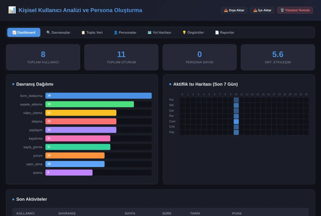Screen dimensions: 321x216
Task: Open the Raporlar tab
Action: pyautogui.click(x=225, y=32)
